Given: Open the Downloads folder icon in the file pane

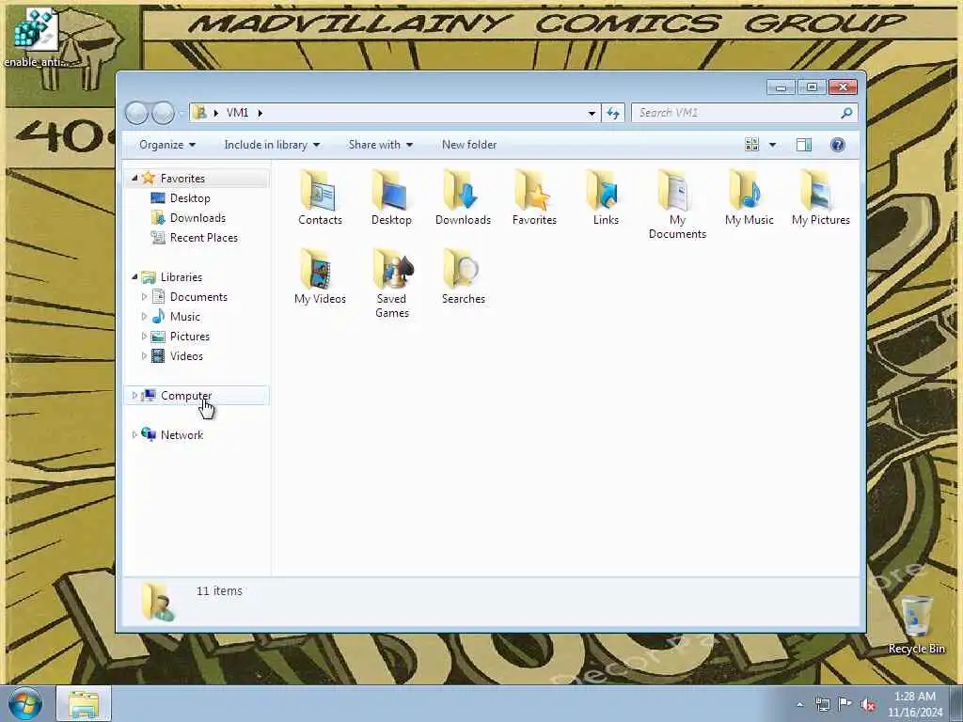Looking at the screenshot, I should pyautogui.click(x=463, y=197).
